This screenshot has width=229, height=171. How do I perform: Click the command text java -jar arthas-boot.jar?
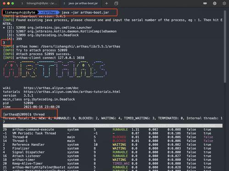(x=85, y=12)
